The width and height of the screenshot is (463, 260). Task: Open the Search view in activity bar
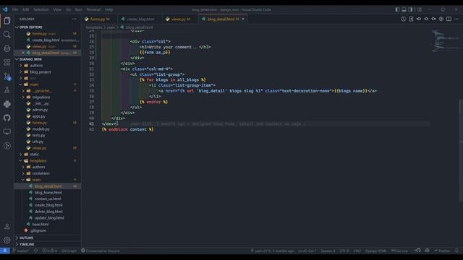pyautogui.click(x=7, y=35)
